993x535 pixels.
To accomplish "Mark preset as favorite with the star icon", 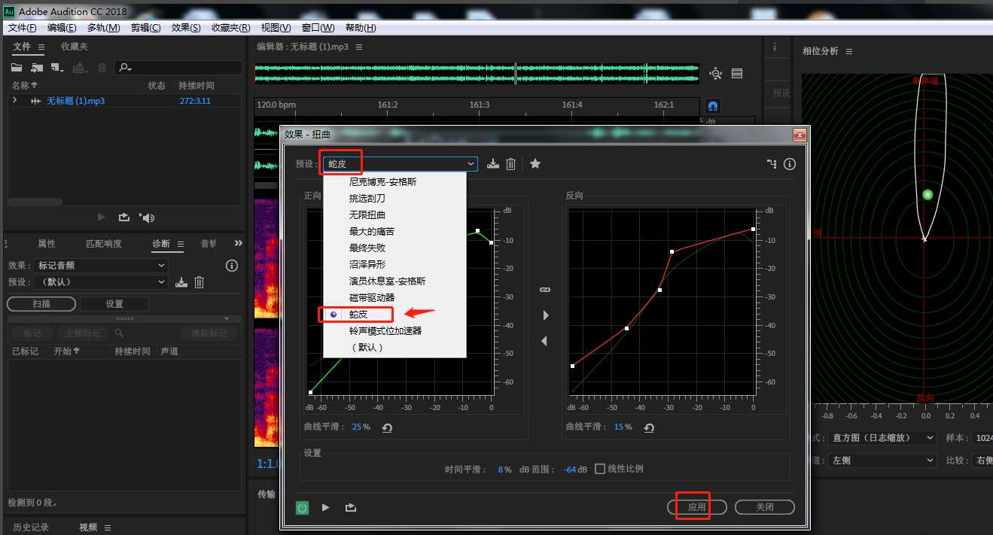I will [535, 163].
